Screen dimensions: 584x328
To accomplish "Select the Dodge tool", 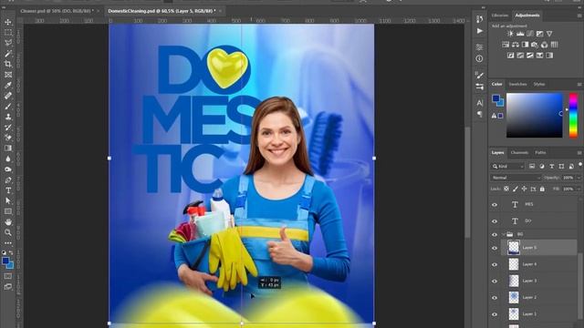I will (x=8, y=169).
